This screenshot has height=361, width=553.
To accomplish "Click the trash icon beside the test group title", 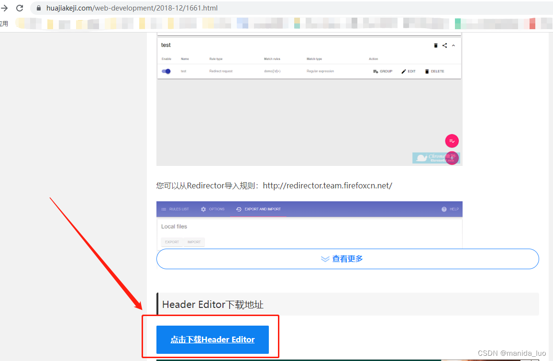I will 435,45.
